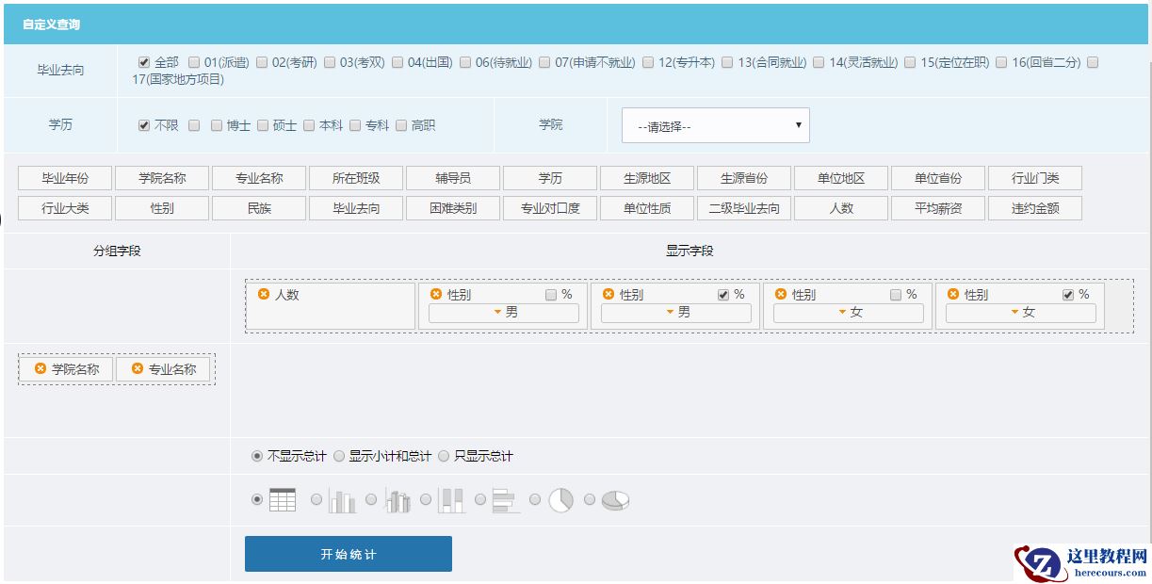The height and width of the screenshot is (584, 1152).
Task: Add the 行业大类 field tag
Action: tap(65, 208)
